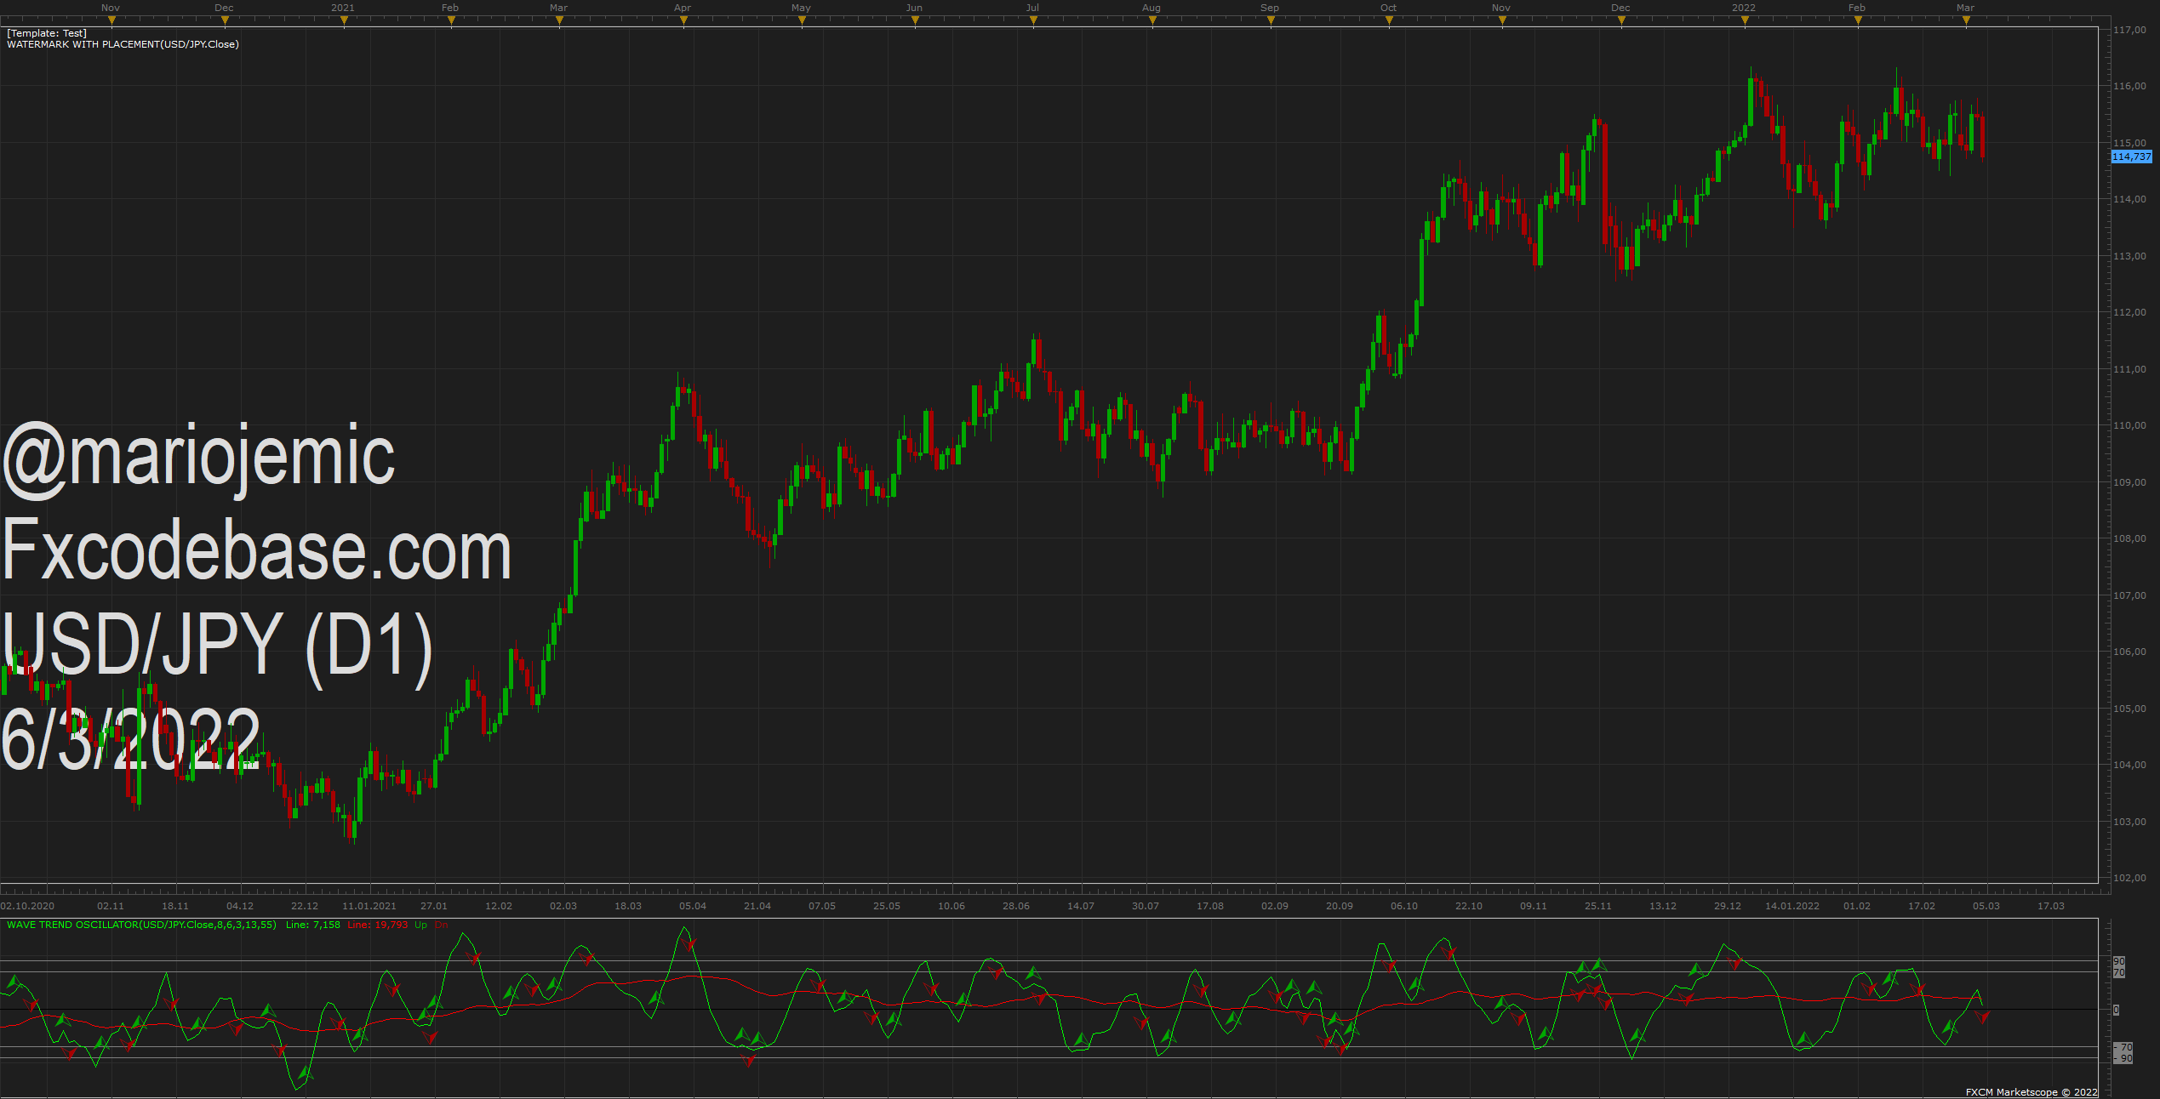Image resolution: width=2160 pixels, height=1099 pixels.
Task: Select the 12.02 date axis label
Action: click(499, 906)
